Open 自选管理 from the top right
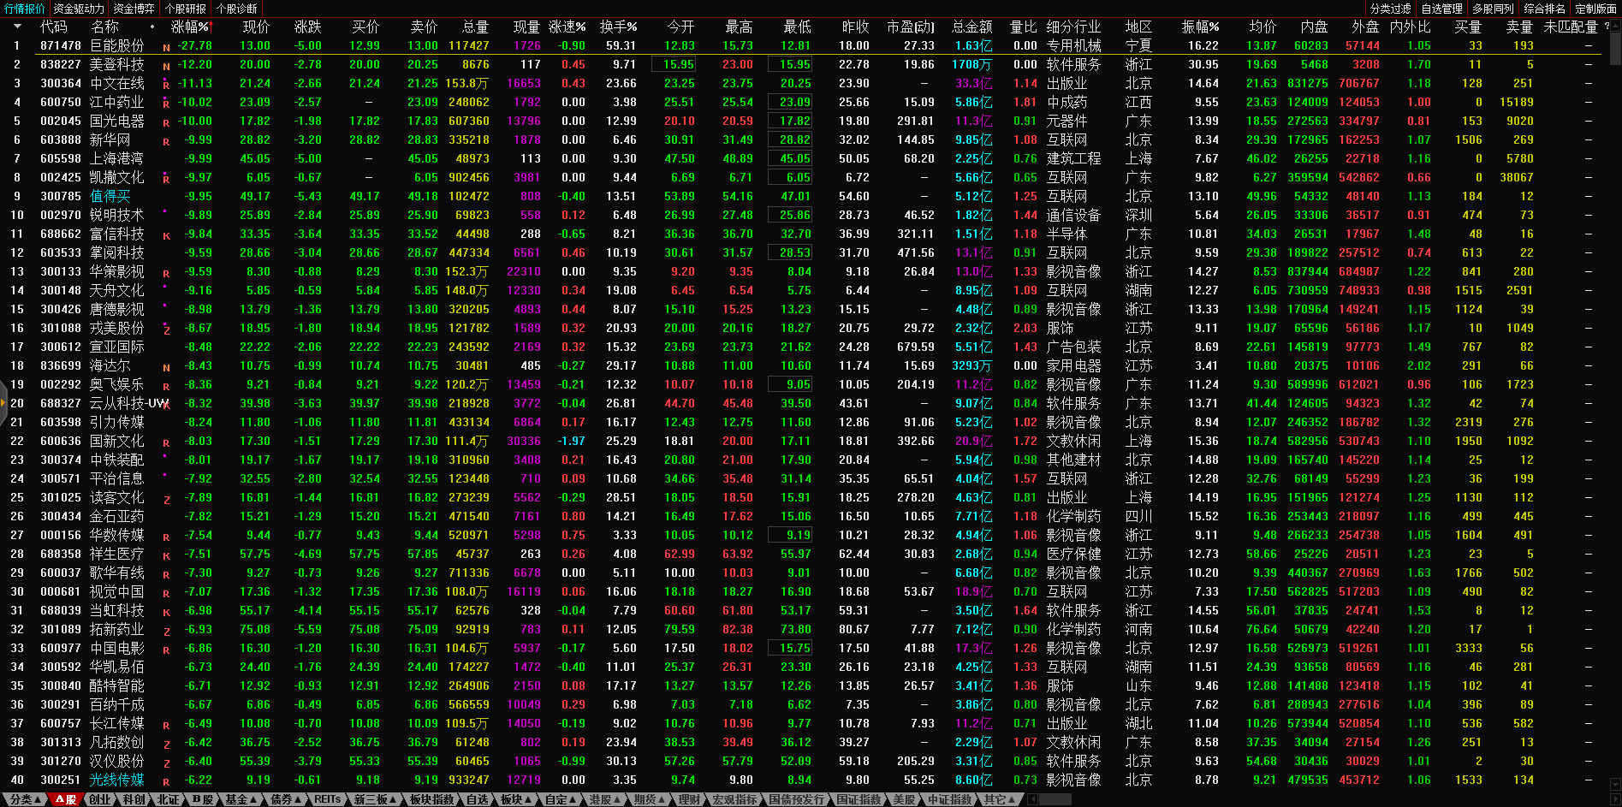This screenshot has height=807, width=1622. [x=1441, y=9]
